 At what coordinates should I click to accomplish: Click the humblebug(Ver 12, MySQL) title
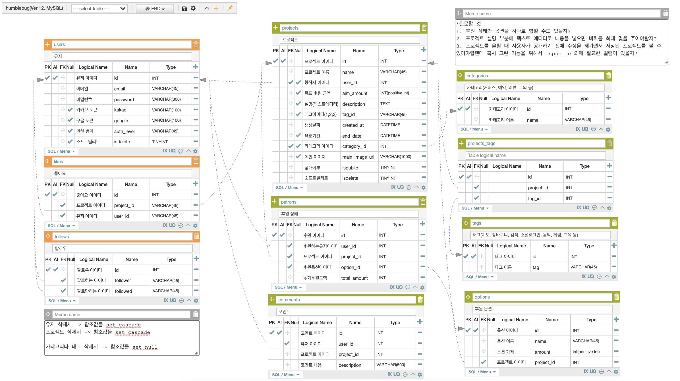click(x=34, y=8)
